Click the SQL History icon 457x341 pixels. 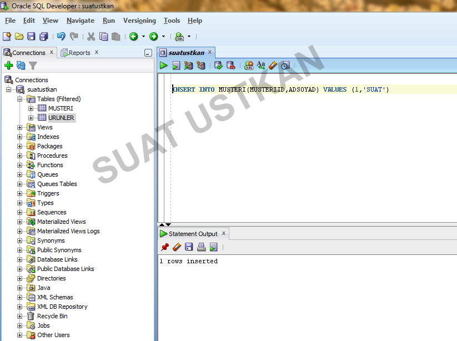coord(285,66)
